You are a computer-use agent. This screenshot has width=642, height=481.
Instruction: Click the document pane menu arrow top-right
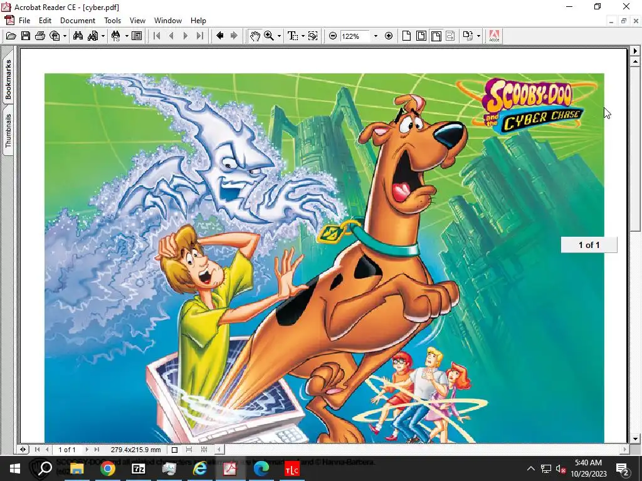(x=635, y=51)
